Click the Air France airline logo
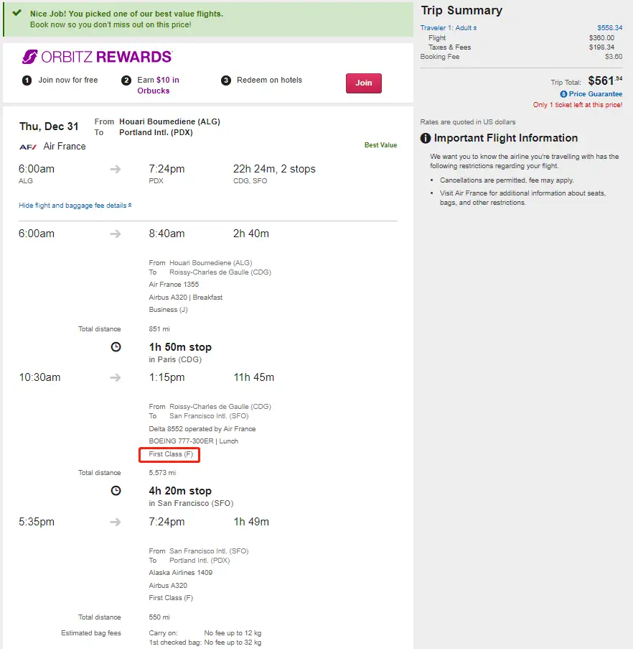The height and width of the screenshot is (649, 633). pyautogui.click(x=28, y=146)
